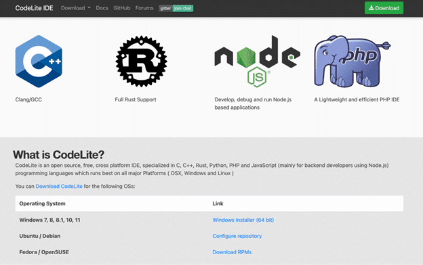
Task: Click the Full Rust Support caption
Action: (x=136, y=99)
